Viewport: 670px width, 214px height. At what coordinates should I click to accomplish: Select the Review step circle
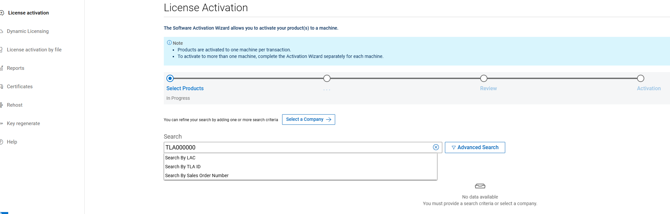tap(483, 78)
